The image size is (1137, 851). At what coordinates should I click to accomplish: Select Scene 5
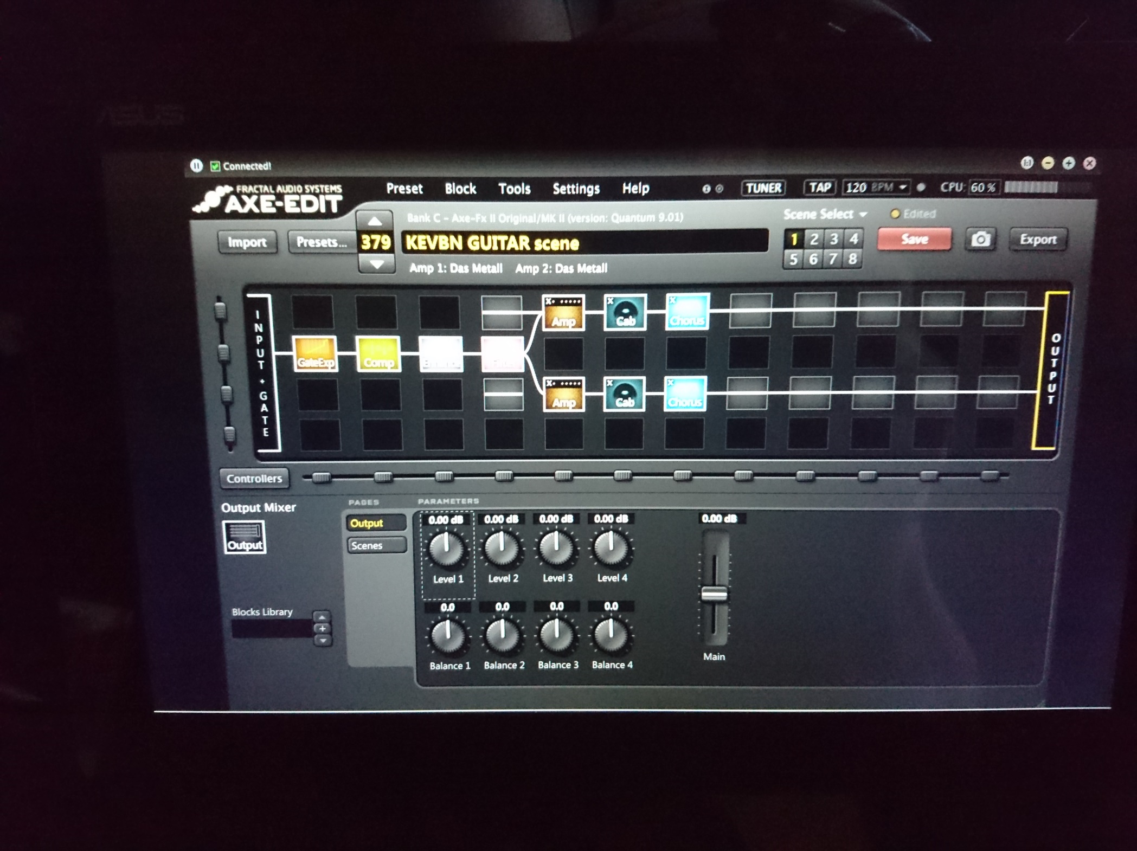794,259
